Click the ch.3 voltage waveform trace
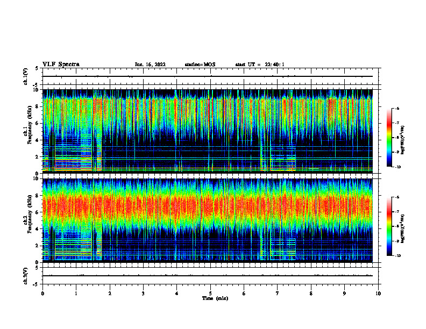The image size is (426, 329). [x=208, y=276]
